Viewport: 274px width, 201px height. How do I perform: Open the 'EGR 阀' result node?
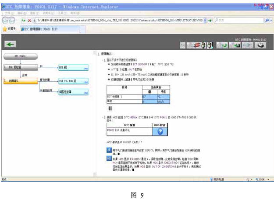click(73, 68)
